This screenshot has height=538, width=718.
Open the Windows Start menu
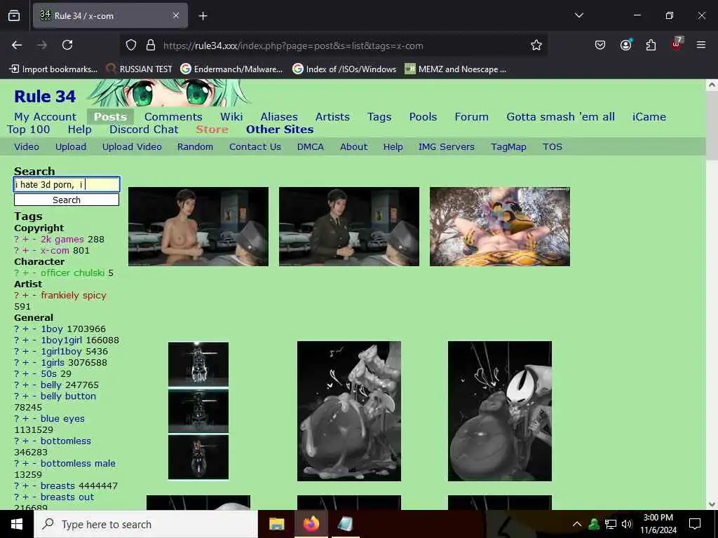(17, 524)
